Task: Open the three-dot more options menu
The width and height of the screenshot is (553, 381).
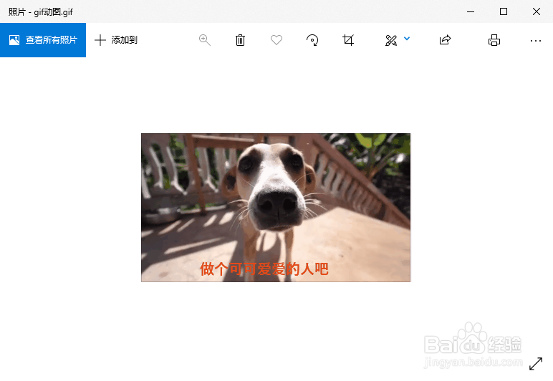Action: [535, 41]
